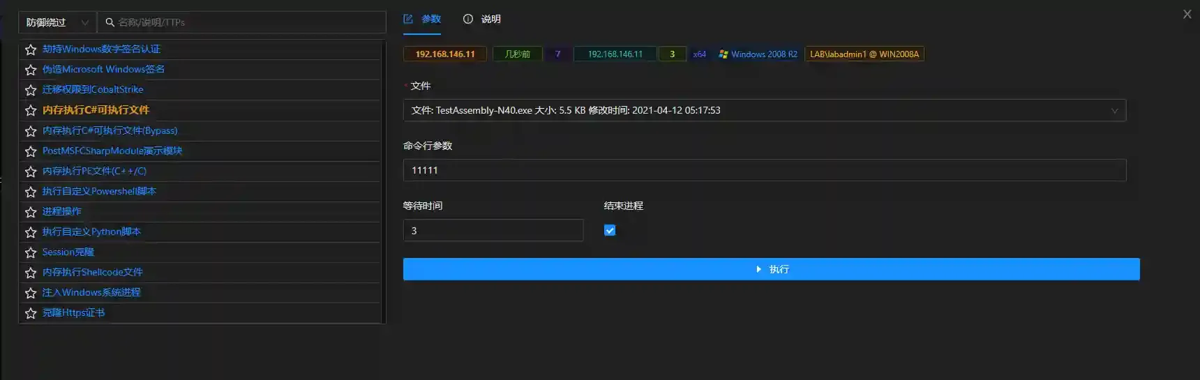This screenshot has height=380, width=1200.
Task: Star the 执行自定义Powershell脚本 entry
Action: click(31, 192)
